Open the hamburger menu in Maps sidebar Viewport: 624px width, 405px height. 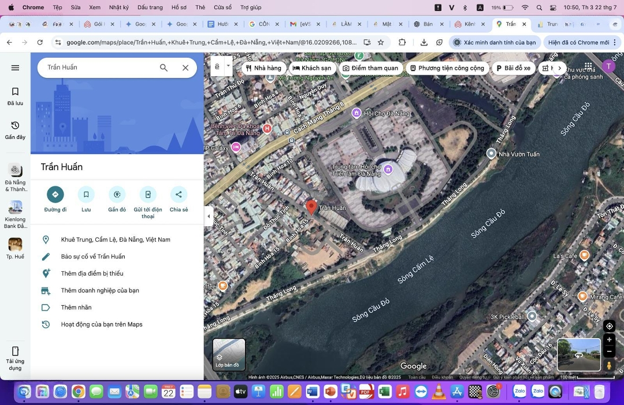16,67
